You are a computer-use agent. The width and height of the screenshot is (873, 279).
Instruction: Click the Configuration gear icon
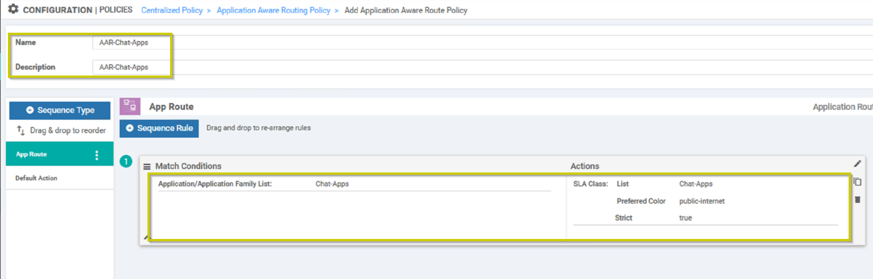pyautogui.click(x=12, y=10)
